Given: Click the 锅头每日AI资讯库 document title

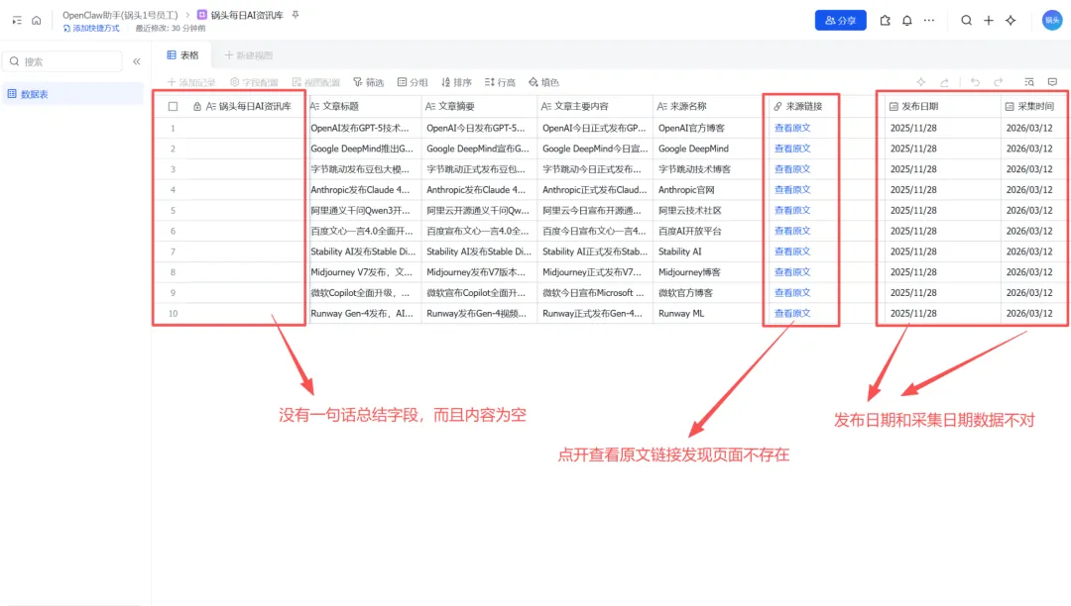Looking at the screenshot, I should tap(247, 14).
